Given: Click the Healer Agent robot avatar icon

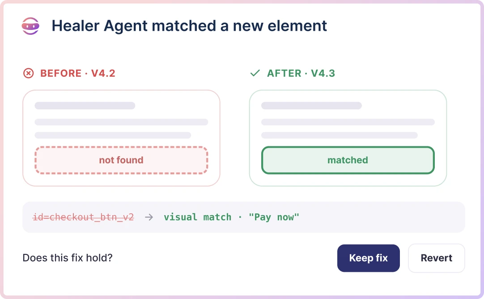Looking at the screenshot, I should (x=30, y=26).
